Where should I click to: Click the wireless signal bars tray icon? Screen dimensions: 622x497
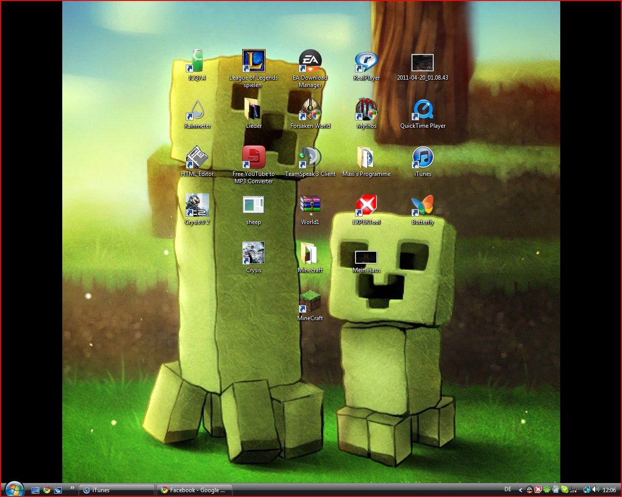(x=573, y=490)
